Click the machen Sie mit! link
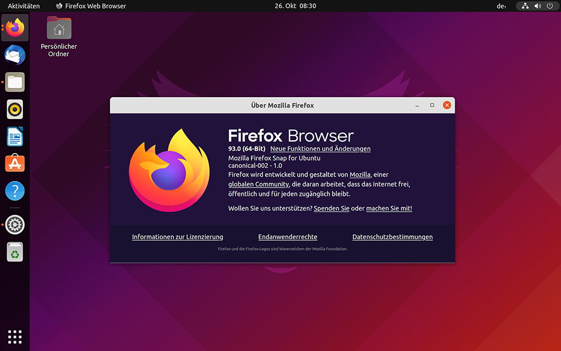 (x=389, y=208)
